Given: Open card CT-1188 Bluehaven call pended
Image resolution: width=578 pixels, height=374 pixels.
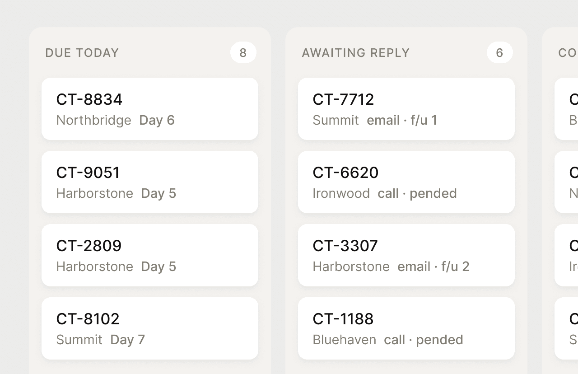Looking at the screenshot, I should coord(406,328).
